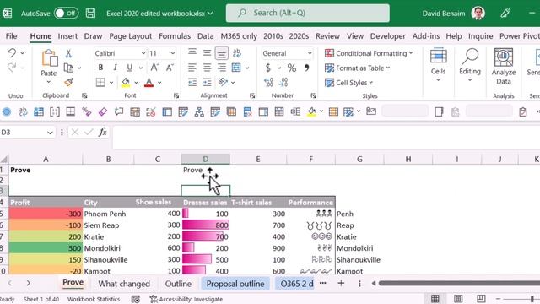Open the font color dropdown arrow
540x304 pixels.
click(159, 83)
